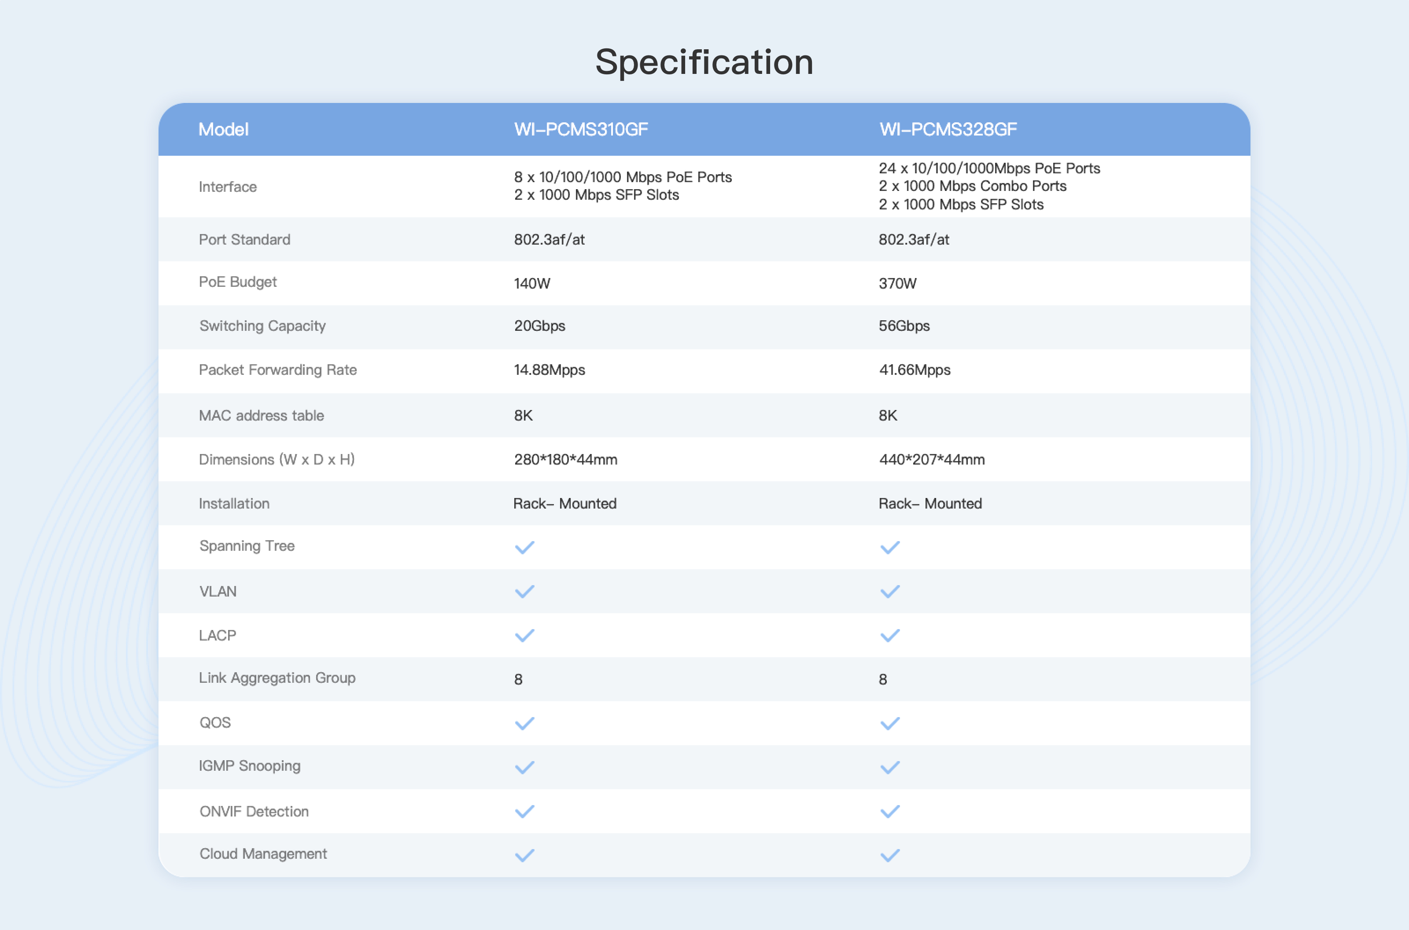The width and height of the screenshot is (1409, 930).
Task: Click the Spanning Tree checkmark for WI-PCMS328GF
Action: pos(890,547)
